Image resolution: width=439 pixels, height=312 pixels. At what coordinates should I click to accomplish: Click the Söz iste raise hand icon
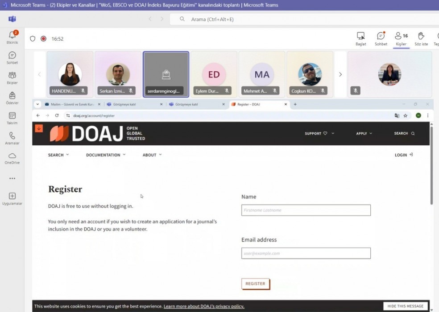point(421,39)
